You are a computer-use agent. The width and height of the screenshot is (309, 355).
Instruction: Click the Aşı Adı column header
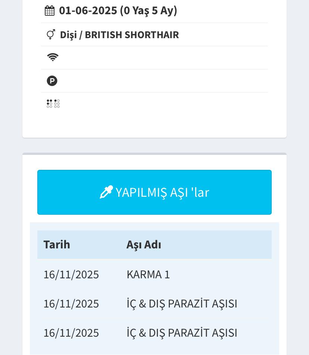[x=144, y=245]
